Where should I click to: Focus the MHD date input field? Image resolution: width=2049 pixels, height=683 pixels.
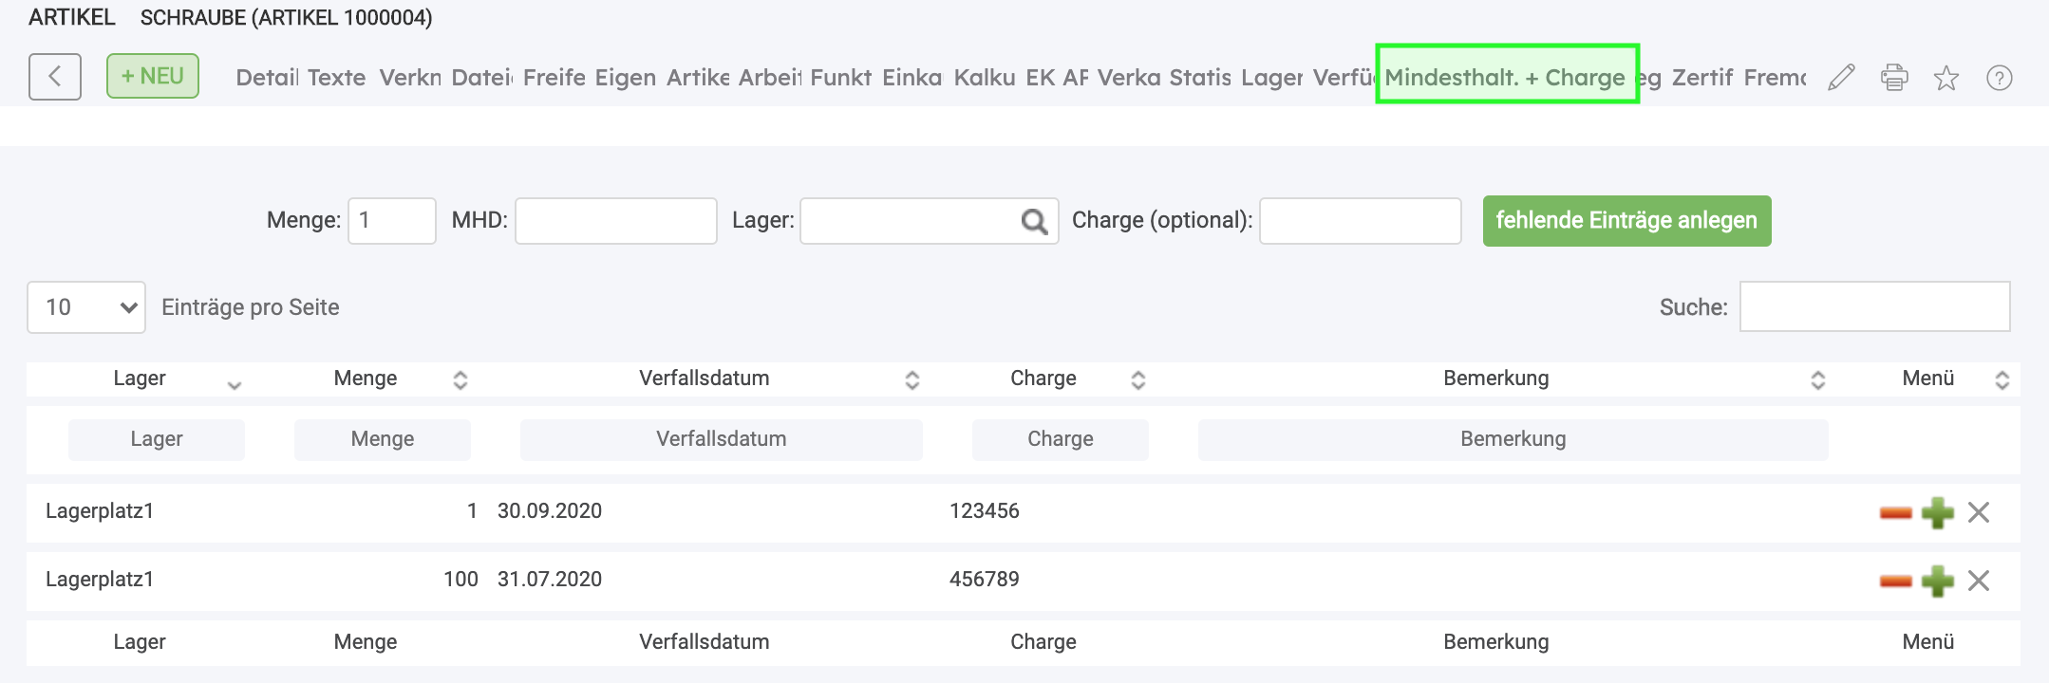pos(616,221)
